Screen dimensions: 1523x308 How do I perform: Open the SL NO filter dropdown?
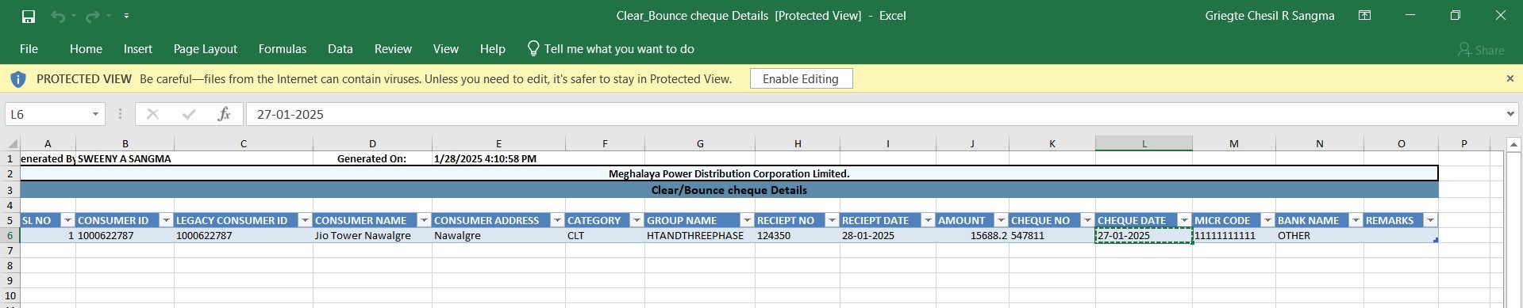67,220
